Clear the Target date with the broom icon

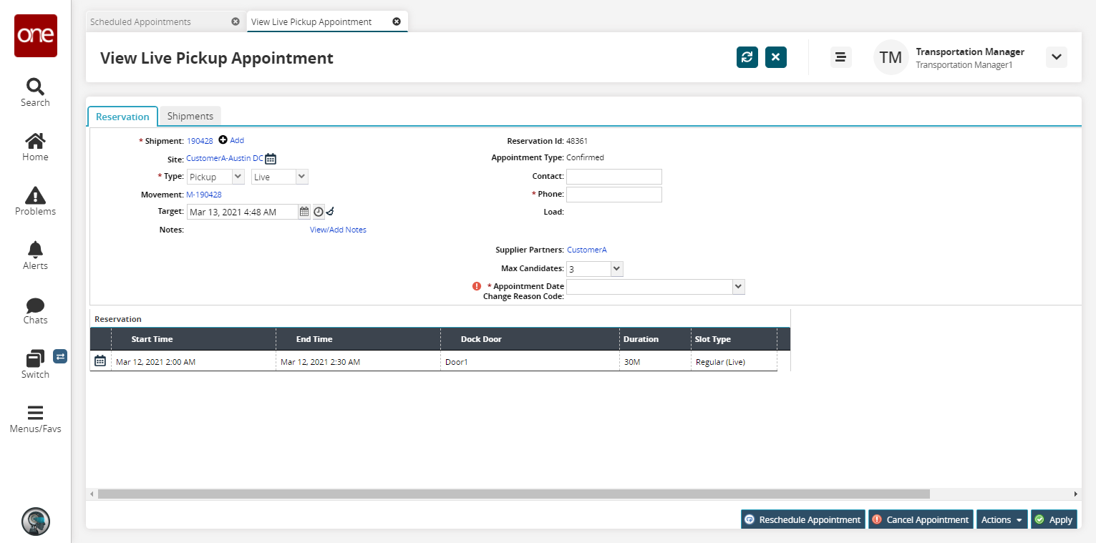pyautogui.click(x=330, y=212)
